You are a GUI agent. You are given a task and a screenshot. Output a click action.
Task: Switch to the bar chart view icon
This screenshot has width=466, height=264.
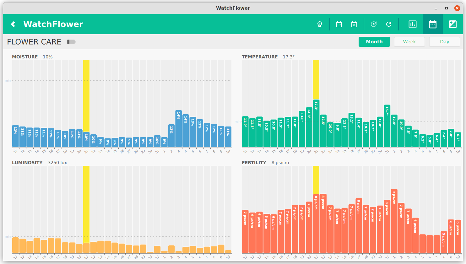click(x=413, y=24)
